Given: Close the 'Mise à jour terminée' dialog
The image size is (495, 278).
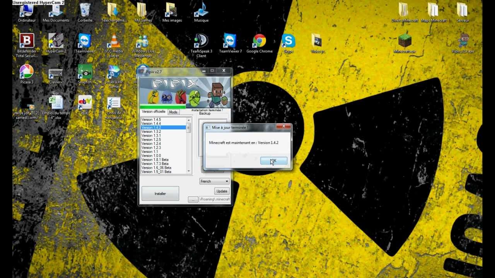Looking at the screenshot, I should click(x=283, y=126).
